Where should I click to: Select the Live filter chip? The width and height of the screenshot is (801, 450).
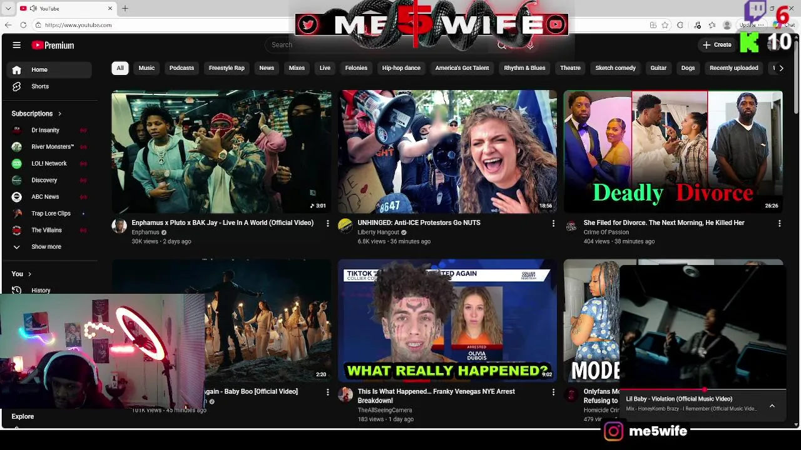pos(325,68)
